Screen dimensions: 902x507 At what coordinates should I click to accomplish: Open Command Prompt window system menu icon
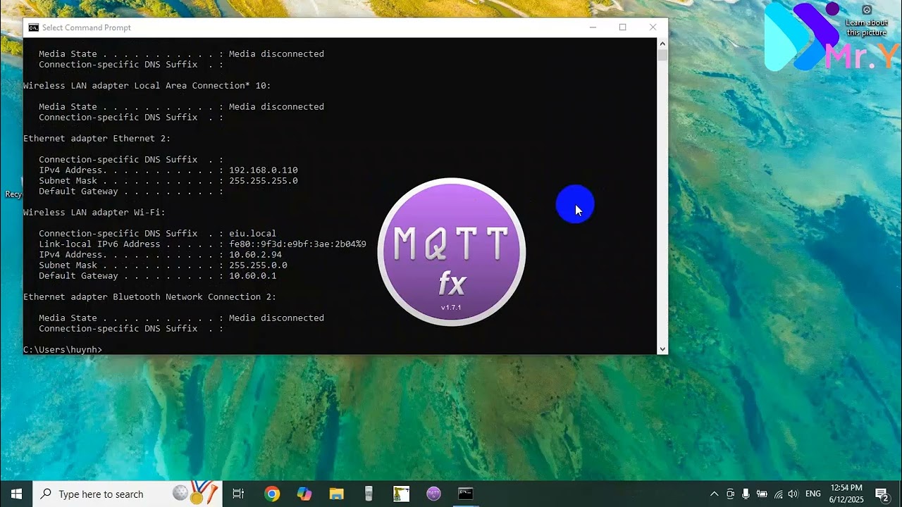[33, 27]
